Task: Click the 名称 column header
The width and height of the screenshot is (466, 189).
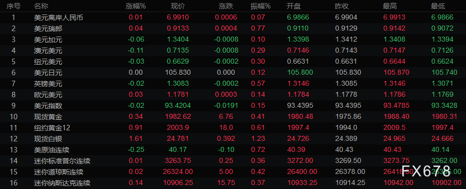Action: (41, 6)
